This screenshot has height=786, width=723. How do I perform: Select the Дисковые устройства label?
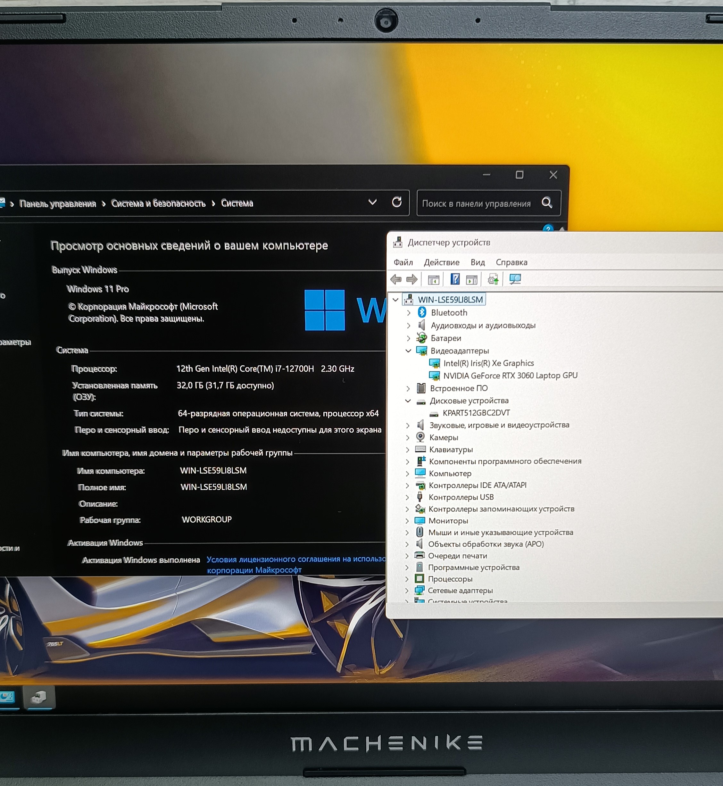click(x=469, y=401)
